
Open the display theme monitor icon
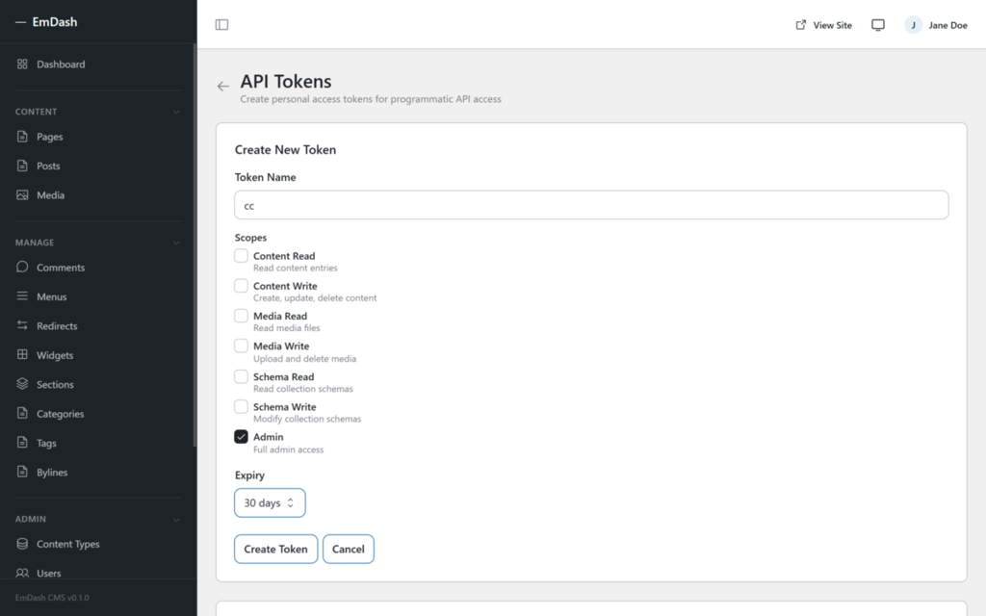click(878, 24)
